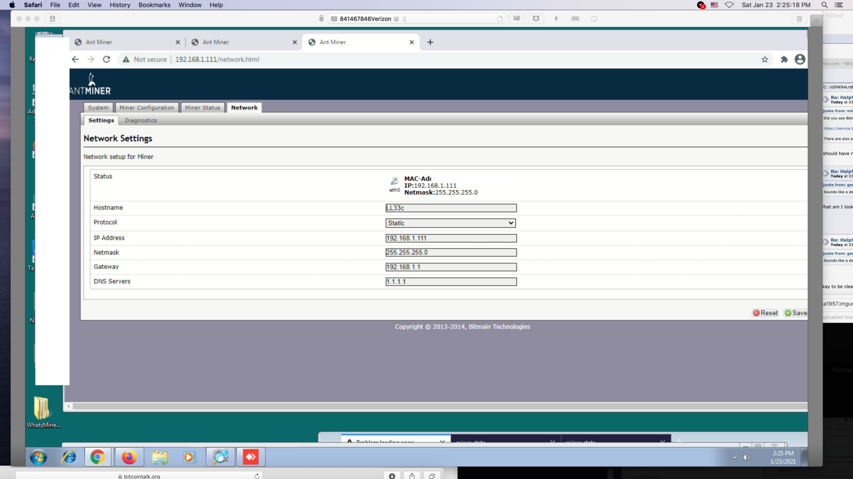
Task: Open the Diagnostics sub-tab
Action: pyautogui.click(x=141, y=120)
